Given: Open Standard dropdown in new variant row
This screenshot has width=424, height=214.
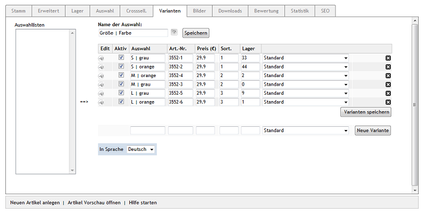Looking at the screenshot, I should click(305, 131).
